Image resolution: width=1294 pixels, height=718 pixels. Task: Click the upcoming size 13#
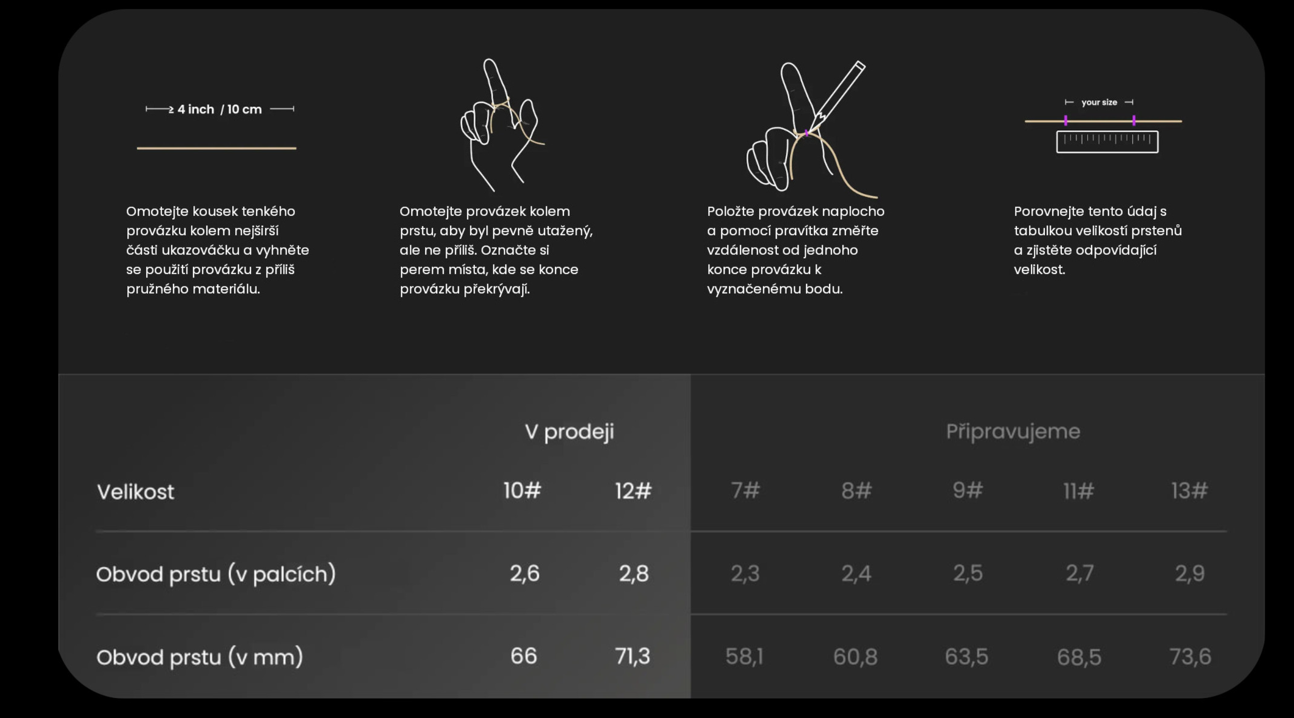1190,491
